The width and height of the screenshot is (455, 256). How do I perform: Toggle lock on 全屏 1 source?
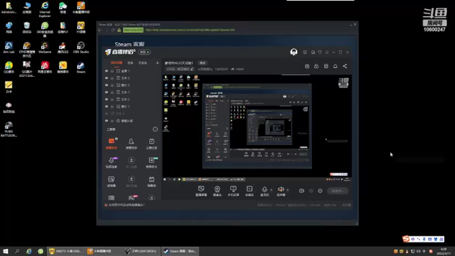(112, 71)
